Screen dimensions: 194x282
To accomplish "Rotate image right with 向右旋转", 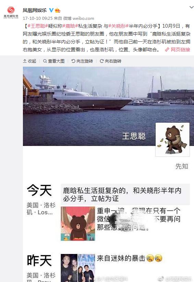I will 111,61.
